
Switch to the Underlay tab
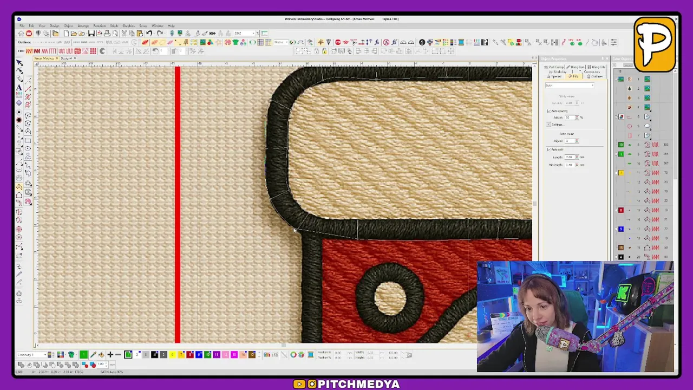coord(559,72)
